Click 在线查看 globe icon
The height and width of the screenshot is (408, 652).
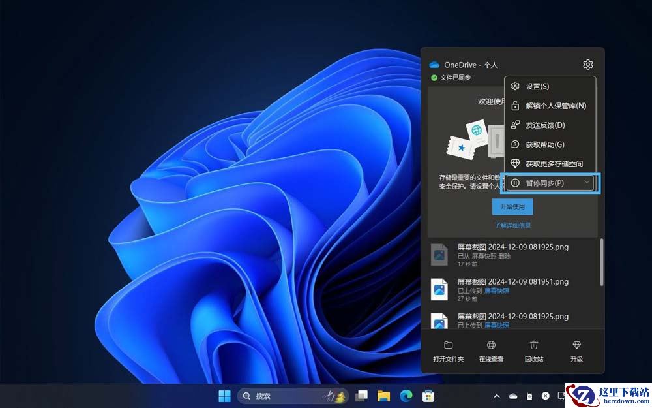coord(491,345)
